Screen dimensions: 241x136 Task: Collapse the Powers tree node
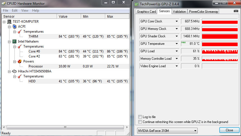click(x=15, y=62)
